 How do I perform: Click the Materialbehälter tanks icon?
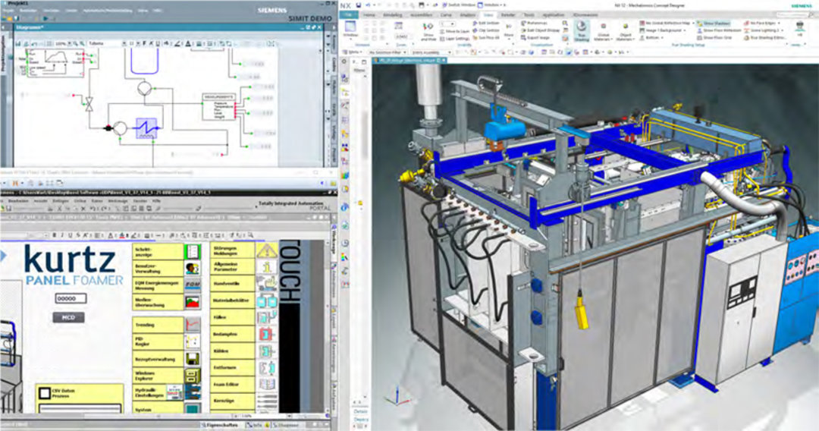click(x=267, y=300)
